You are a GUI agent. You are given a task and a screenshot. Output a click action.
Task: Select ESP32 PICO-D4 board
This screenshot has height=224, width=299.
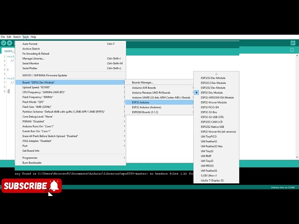pos(216,107)
